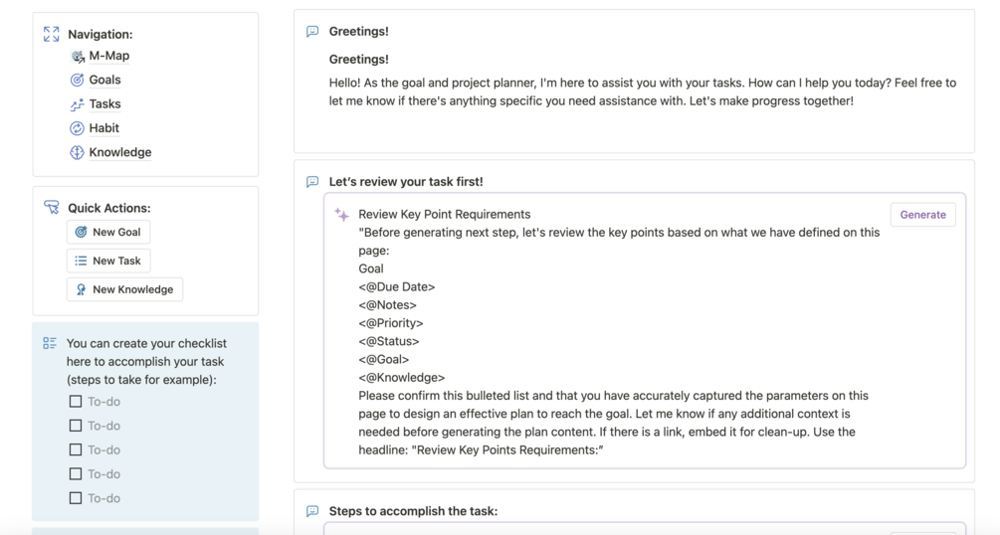The height and width of the screenshot is (535, 1000).
Task: Click the comment icon beside Greetings
Action: [x=312, y=32]
